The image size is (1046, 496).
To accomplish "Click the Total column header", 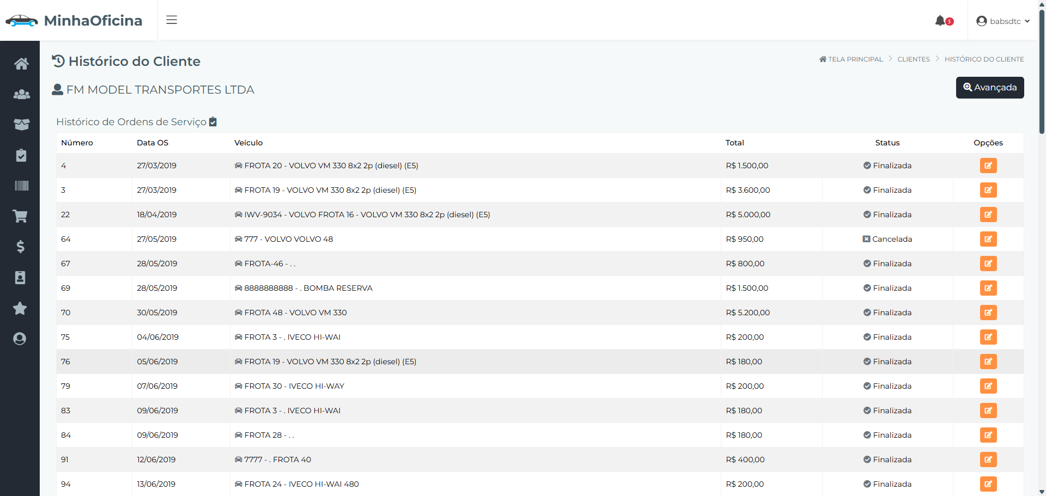I will point(734,143).
